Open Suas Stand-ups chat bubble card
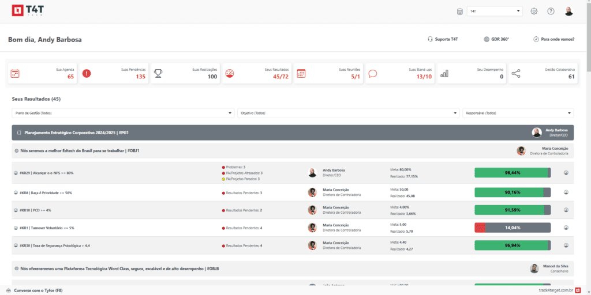Screen dimensions: 591x295 tap(399, 73)
